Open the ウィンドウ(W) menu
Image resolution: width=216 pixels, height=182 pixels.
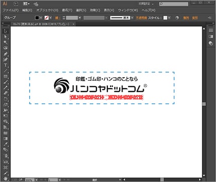click(x=128, y=10)
